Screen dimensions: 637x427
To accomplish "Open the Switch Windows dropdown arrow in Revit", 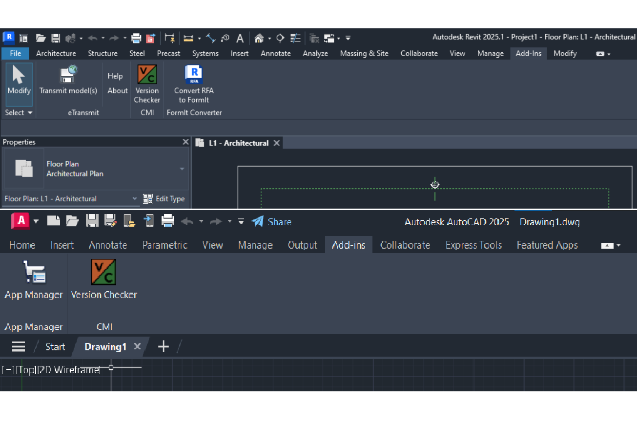I will [338, 38].
